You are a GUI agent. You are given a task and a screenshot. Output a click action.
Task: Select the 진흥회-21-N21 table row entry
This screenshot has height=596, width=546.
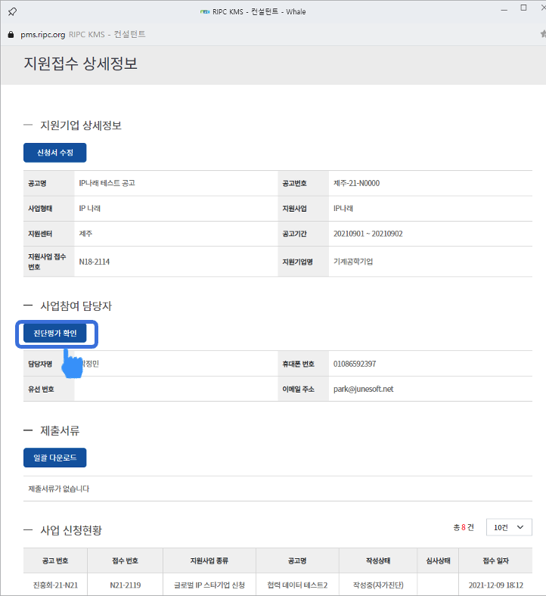56,585
